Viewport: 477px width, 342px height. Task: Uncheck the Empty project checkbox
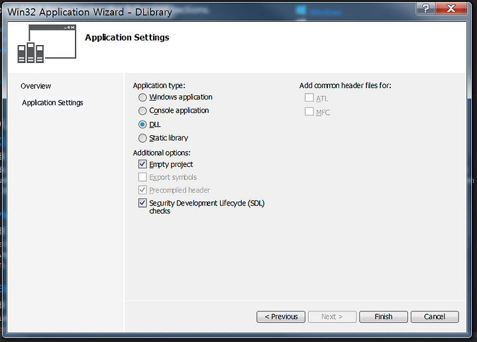click(x=142, y=164)
